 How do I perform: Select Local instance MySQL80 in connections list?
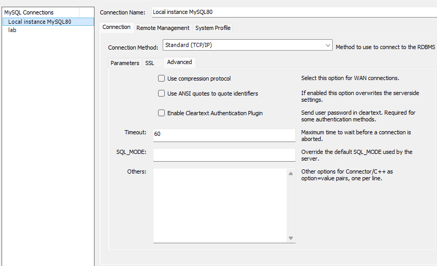tap(40, 22)
